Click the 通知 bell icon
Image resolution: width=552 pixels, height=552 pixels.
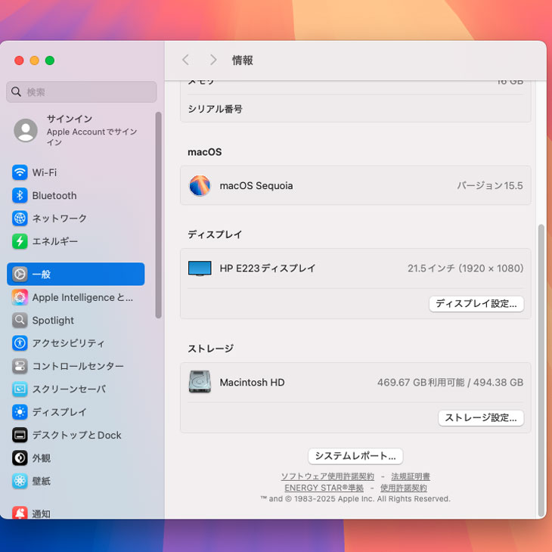[20, 513]
